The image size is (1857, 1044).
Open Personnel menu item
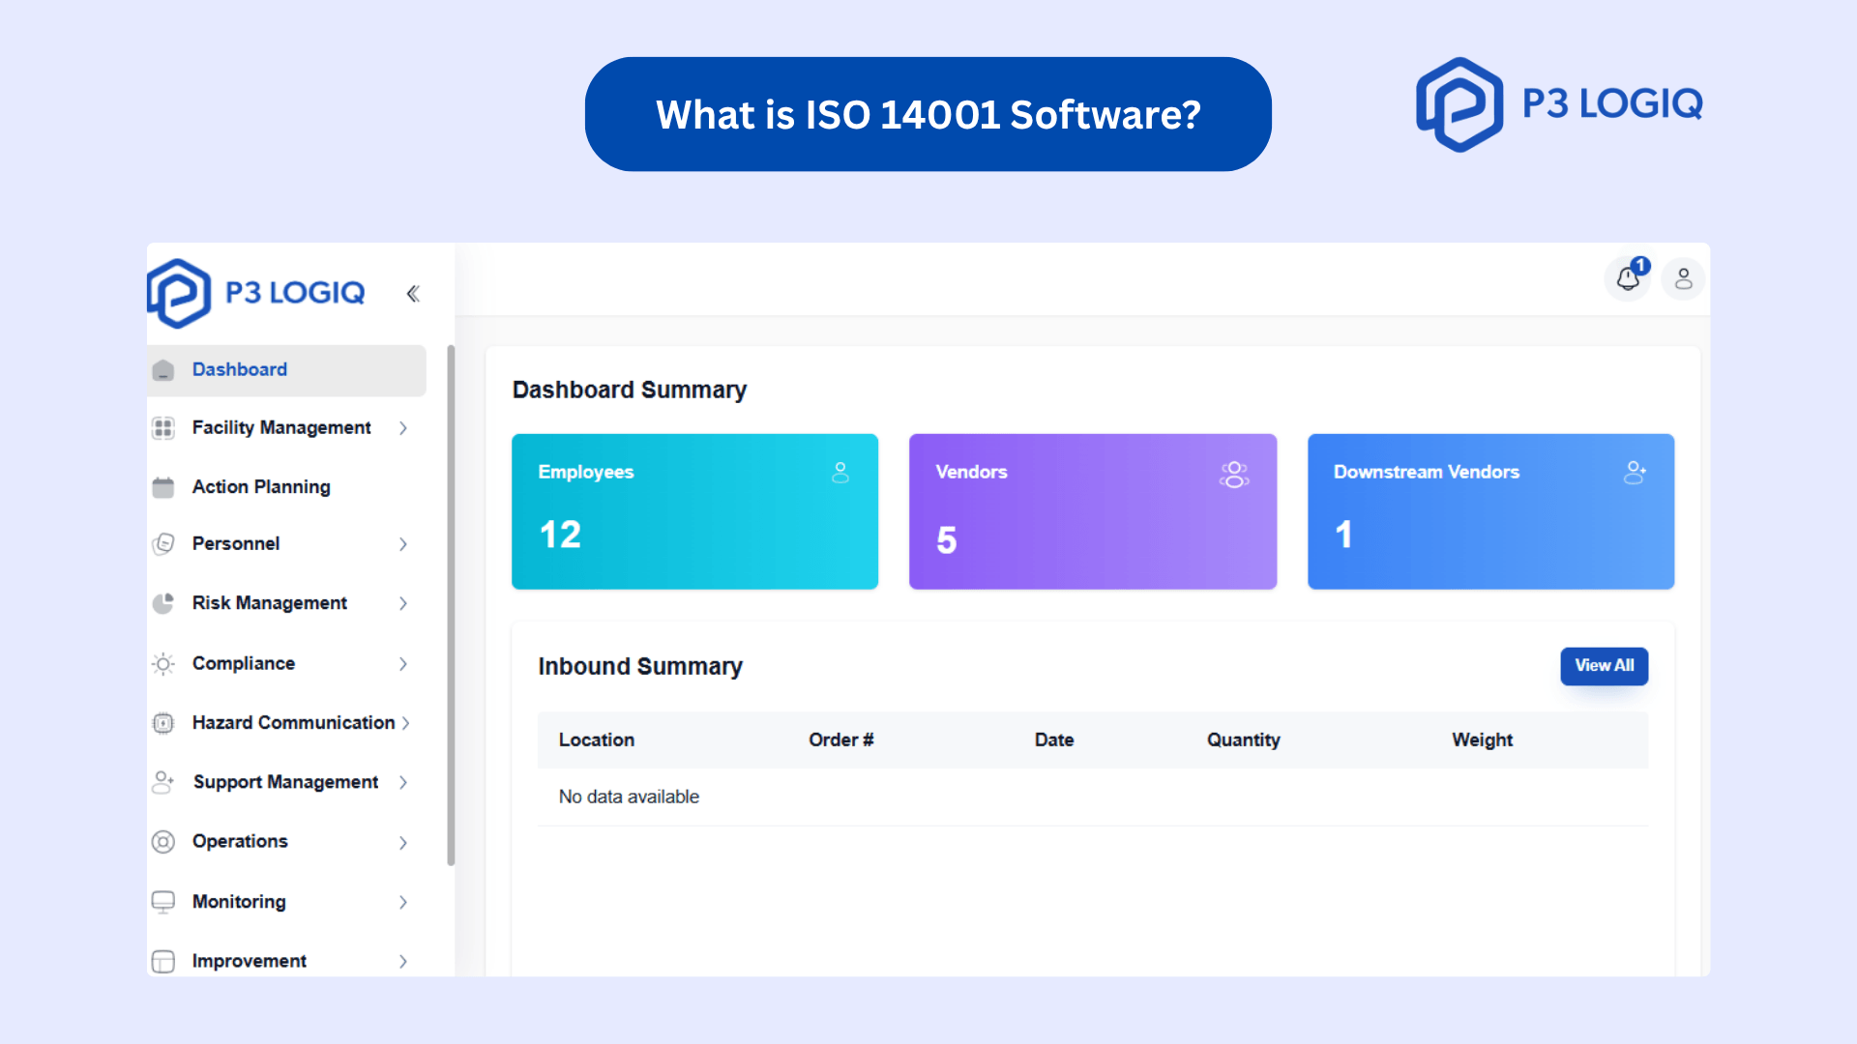[x=286, y=544]
